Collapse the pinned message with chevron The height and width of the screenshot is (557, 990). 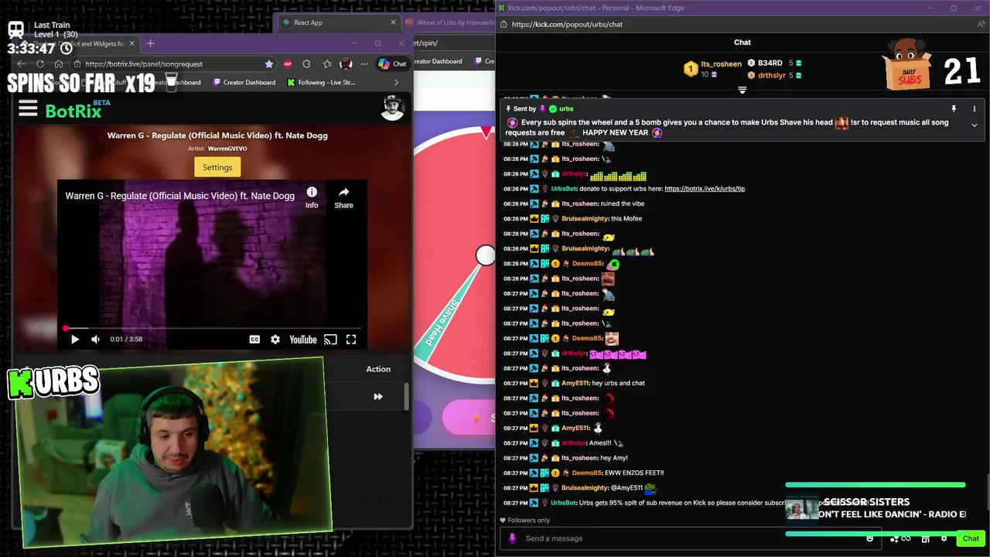[x=974, y=125]
